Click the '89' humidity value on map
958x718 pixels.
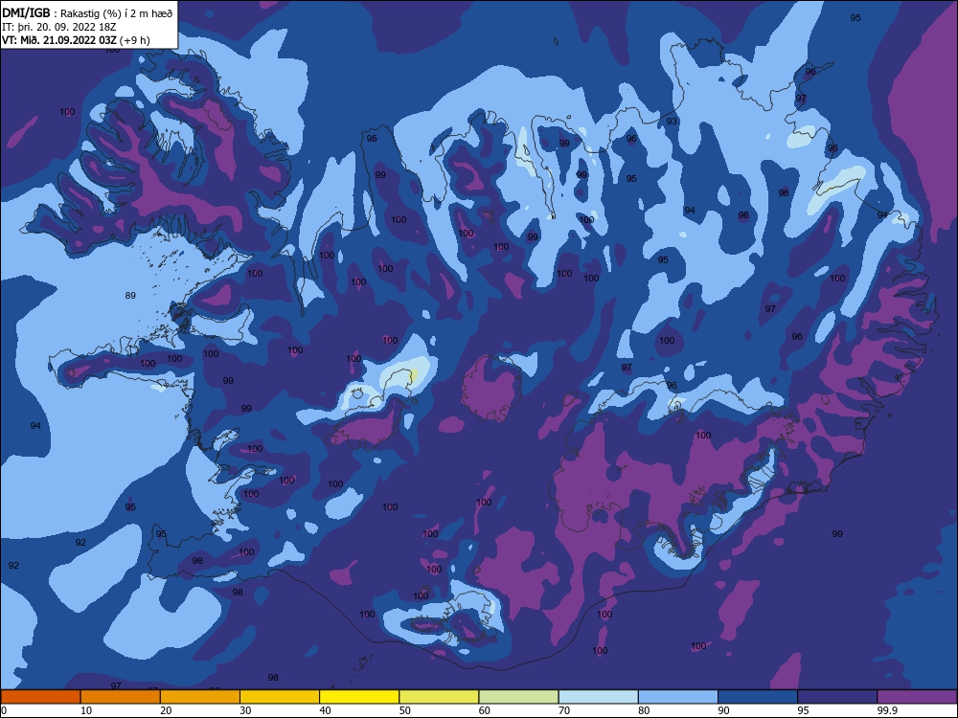pyautogui.click(x=130, y=296)
